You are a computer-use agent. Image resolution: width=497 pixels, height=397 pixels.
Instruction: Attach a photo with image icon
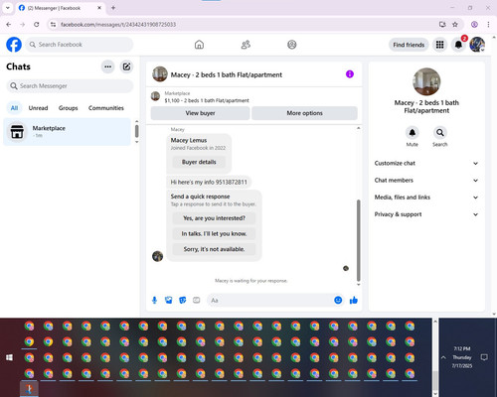168,300
